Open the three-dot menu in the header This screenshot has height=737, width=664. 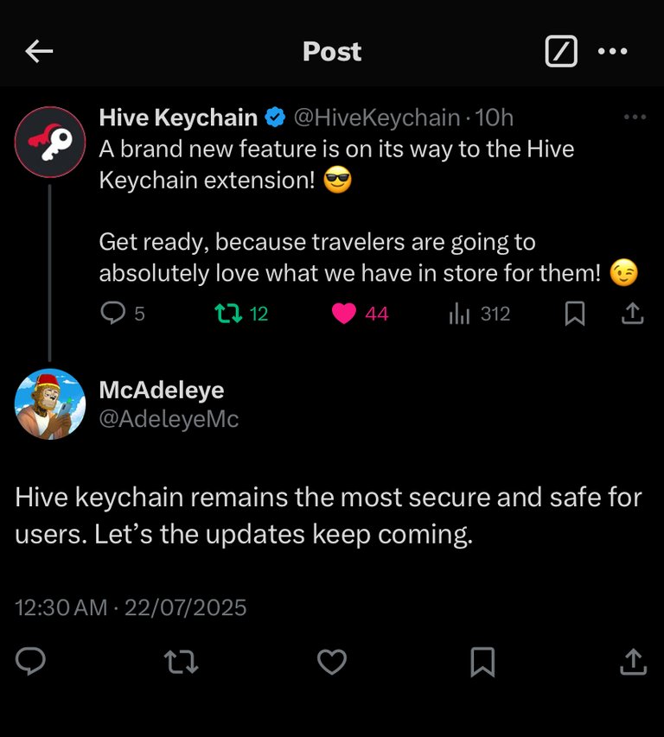coord(613,52)
